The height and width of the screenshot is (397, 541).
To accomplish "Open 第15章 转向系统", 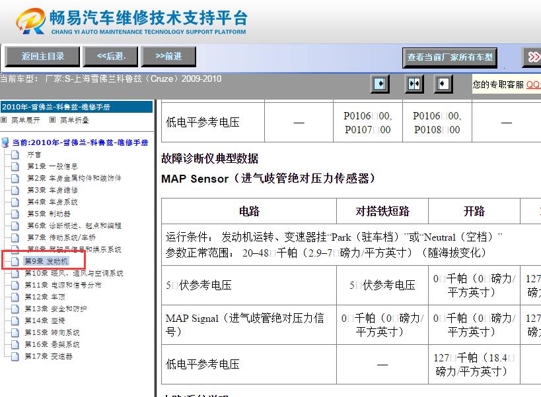I will click(52, 332).
